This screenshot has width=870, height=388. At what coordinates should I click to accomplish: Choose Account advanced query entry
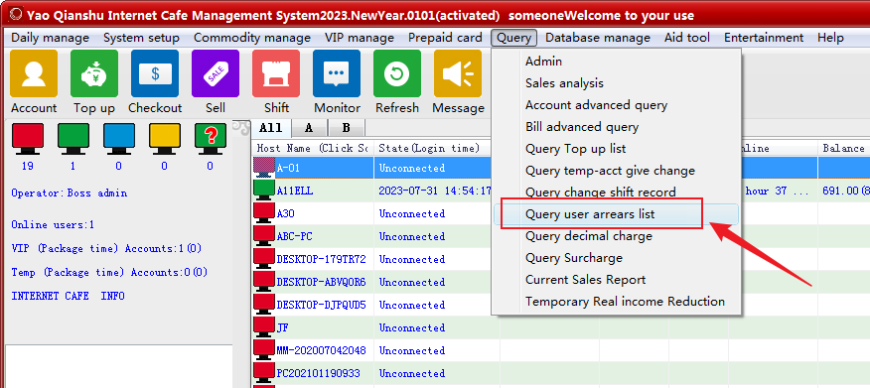pos(616,105)
